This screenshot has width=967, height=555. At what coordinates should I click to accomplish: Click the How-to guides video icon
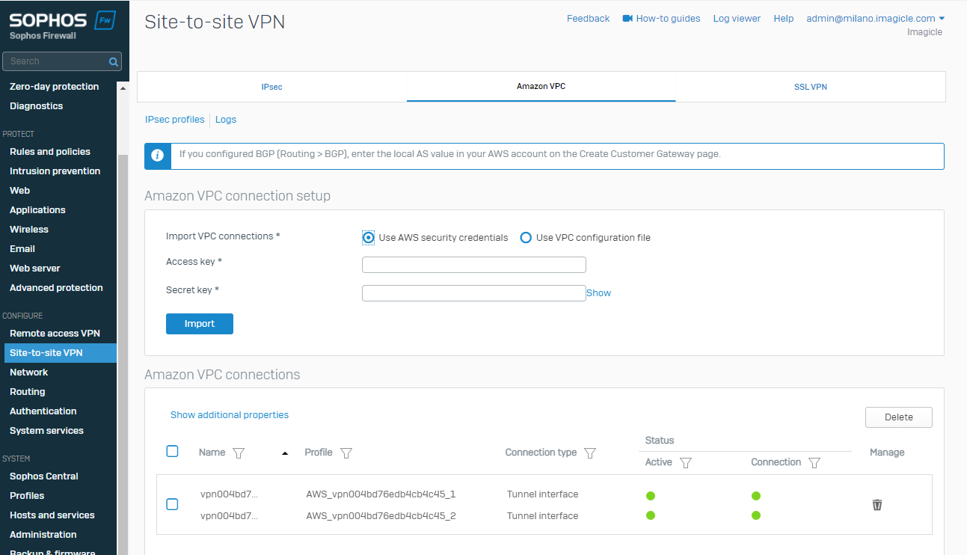coord(627,19)
